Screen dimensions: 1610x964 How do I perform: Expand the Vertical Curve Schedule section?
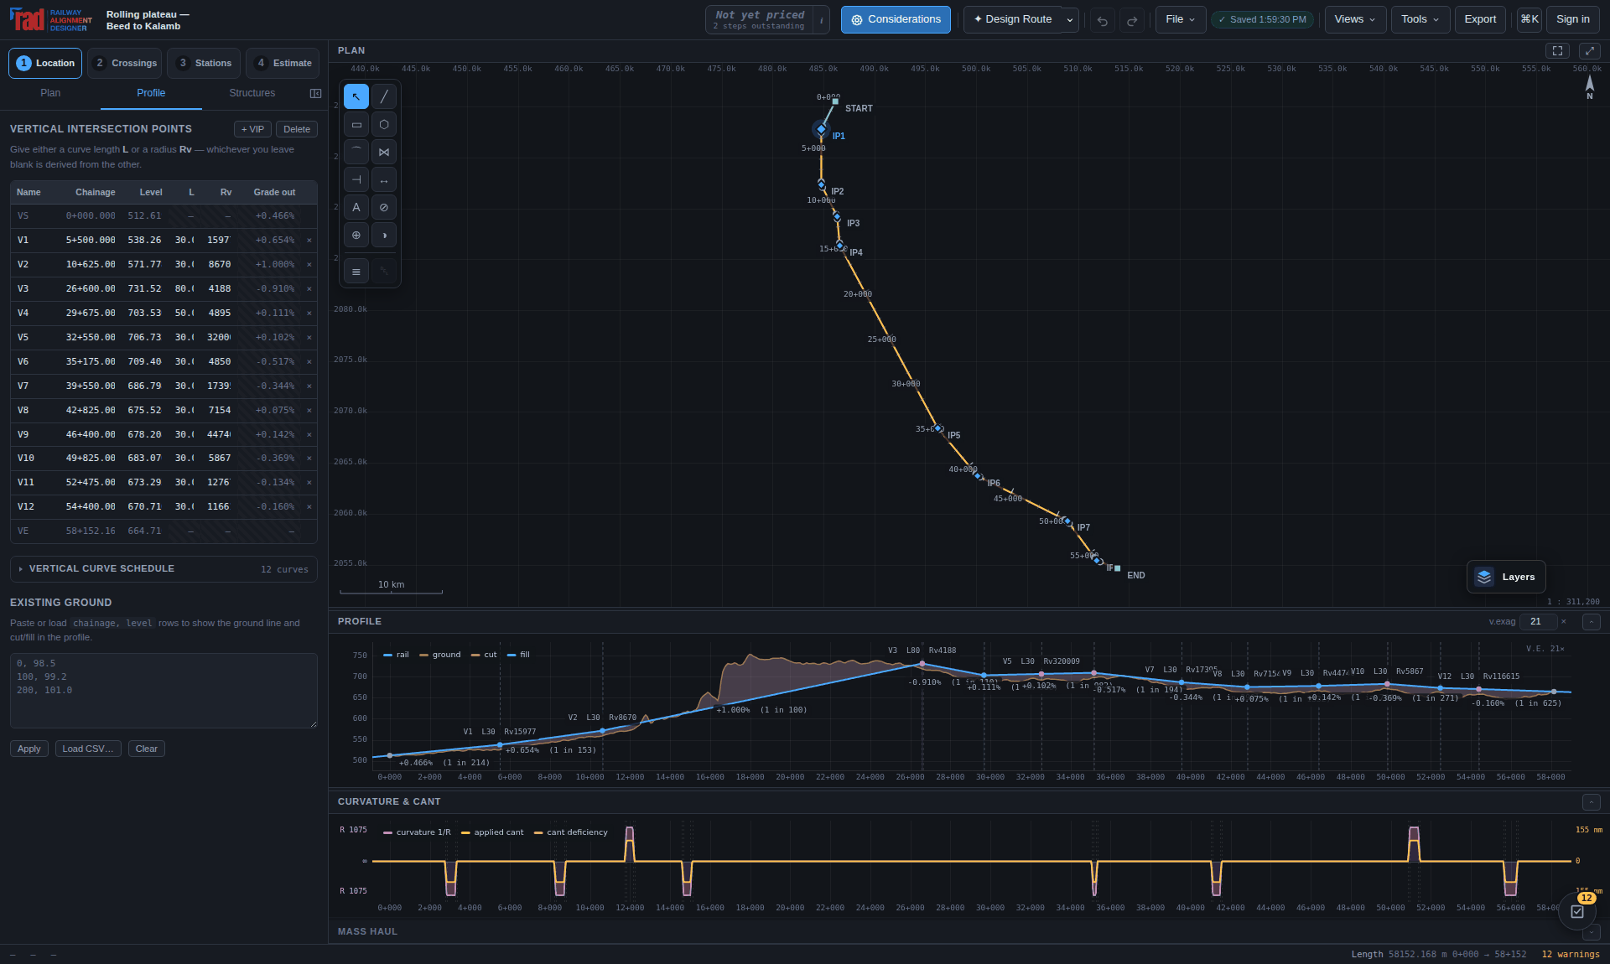(164, 569)
